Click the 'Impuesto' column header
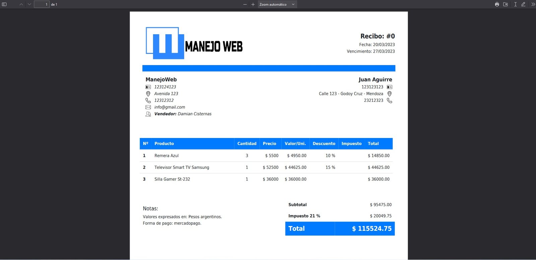The width and height of the screenshot is (536, 260). click(x=351, y=143)
